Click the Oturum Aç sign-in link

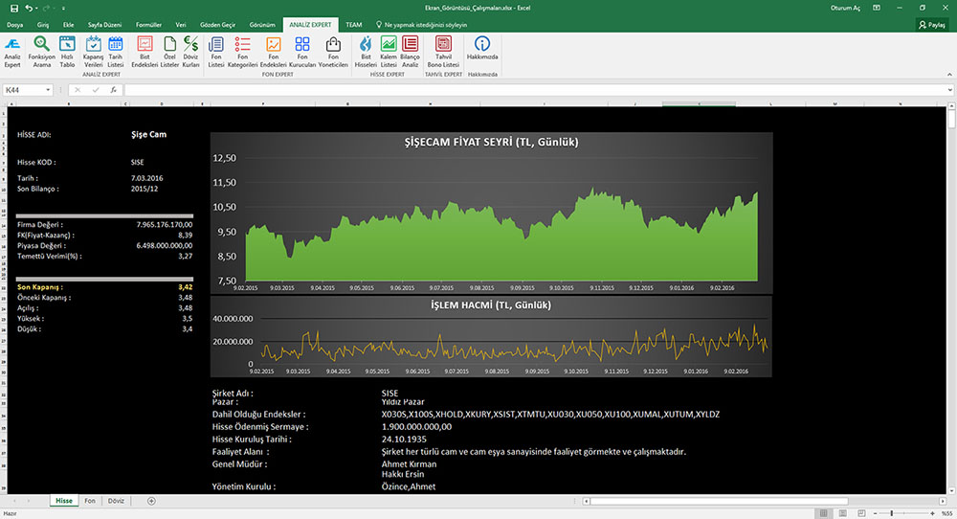point(845,8)
